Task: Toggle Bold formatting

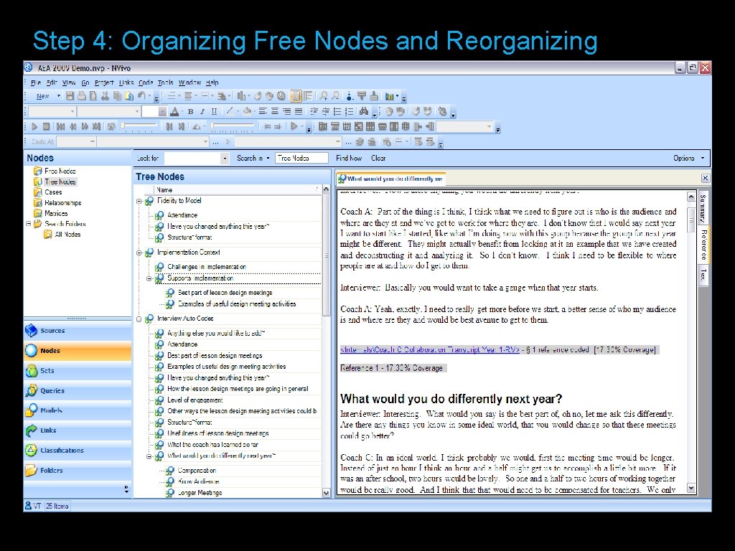Action: pos(190,111)
